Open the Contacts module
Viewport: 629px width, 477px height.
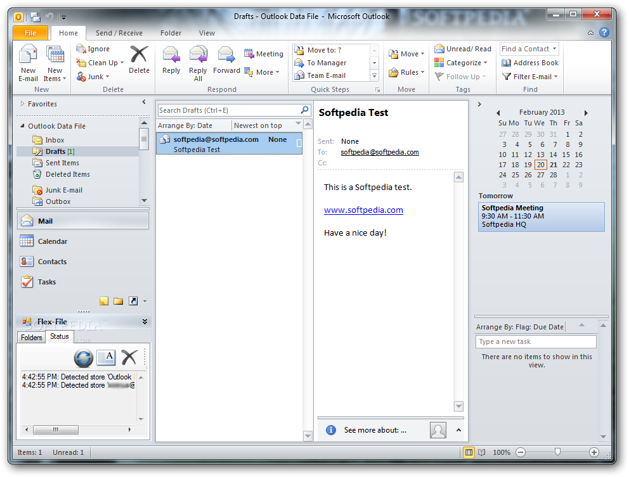pos(83,262)
